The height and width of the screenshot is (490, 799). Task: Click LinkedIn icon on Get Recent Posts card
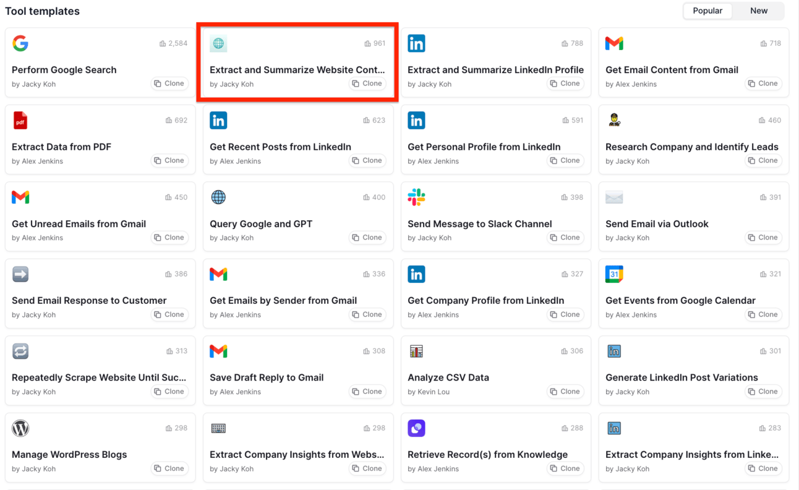[x=218, y=120]
